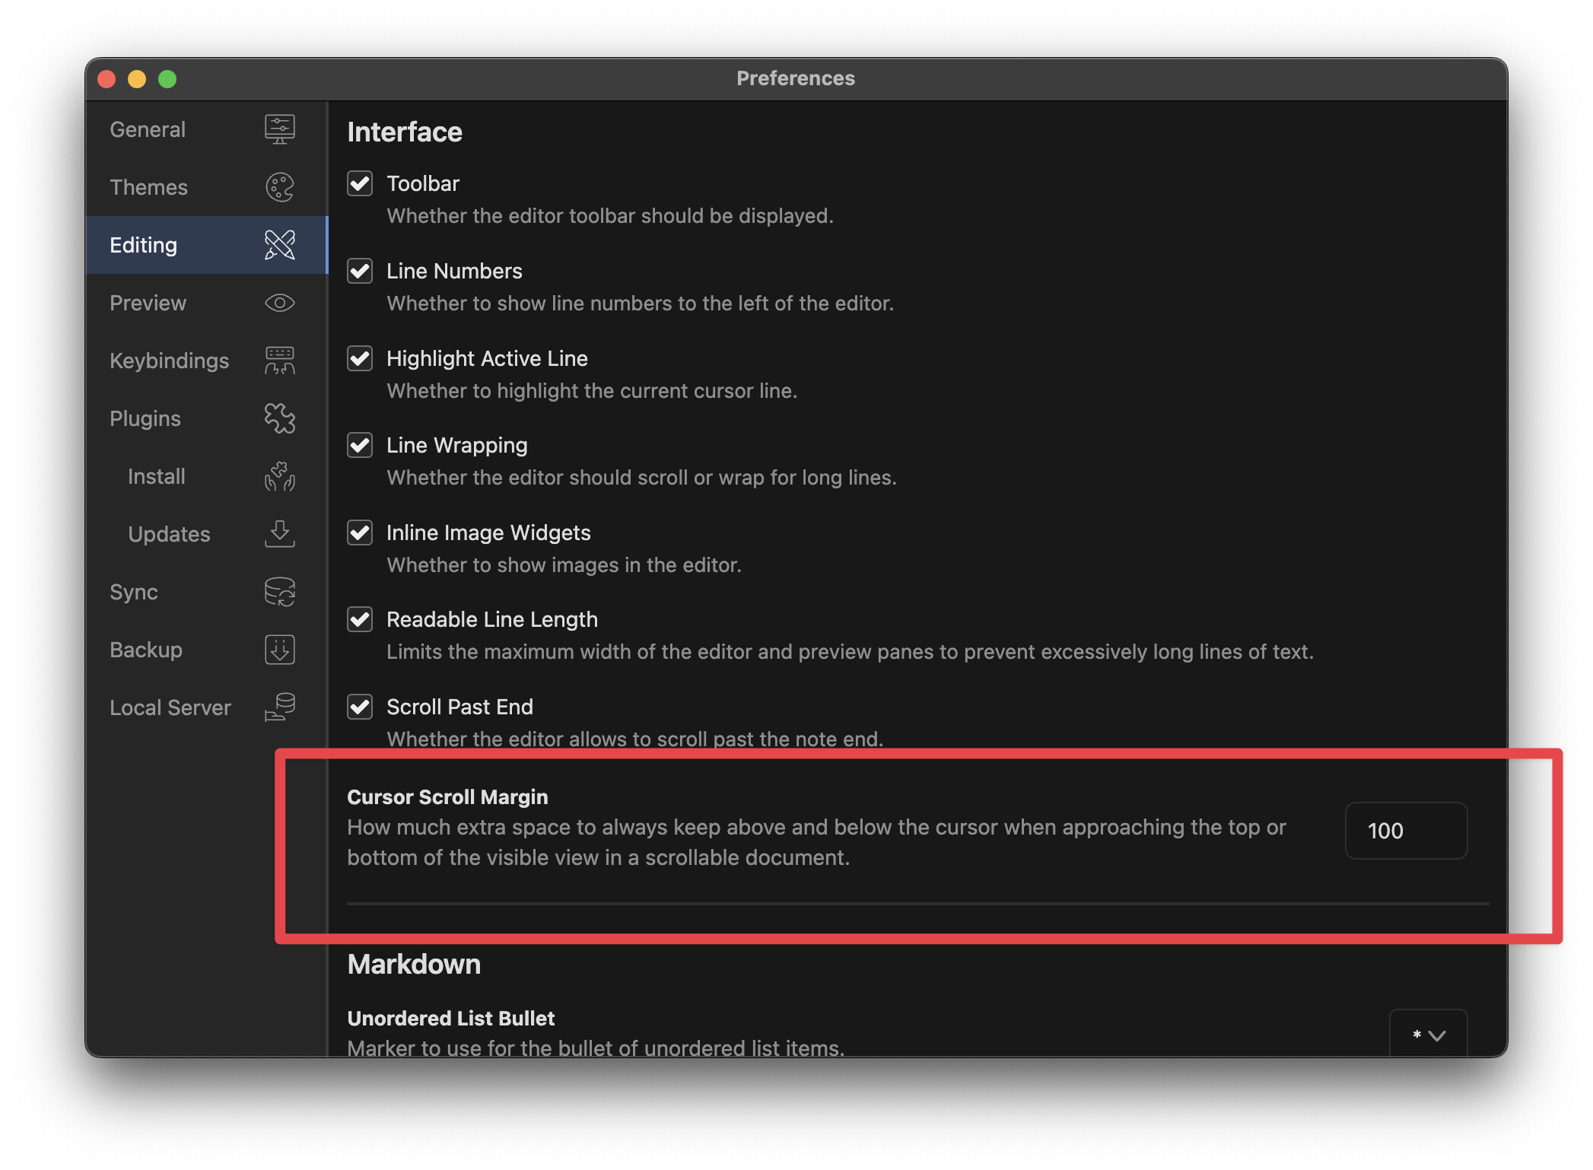
Task: Uncheck Inline Image Widgets checkbox
Action: coord(360,533)
